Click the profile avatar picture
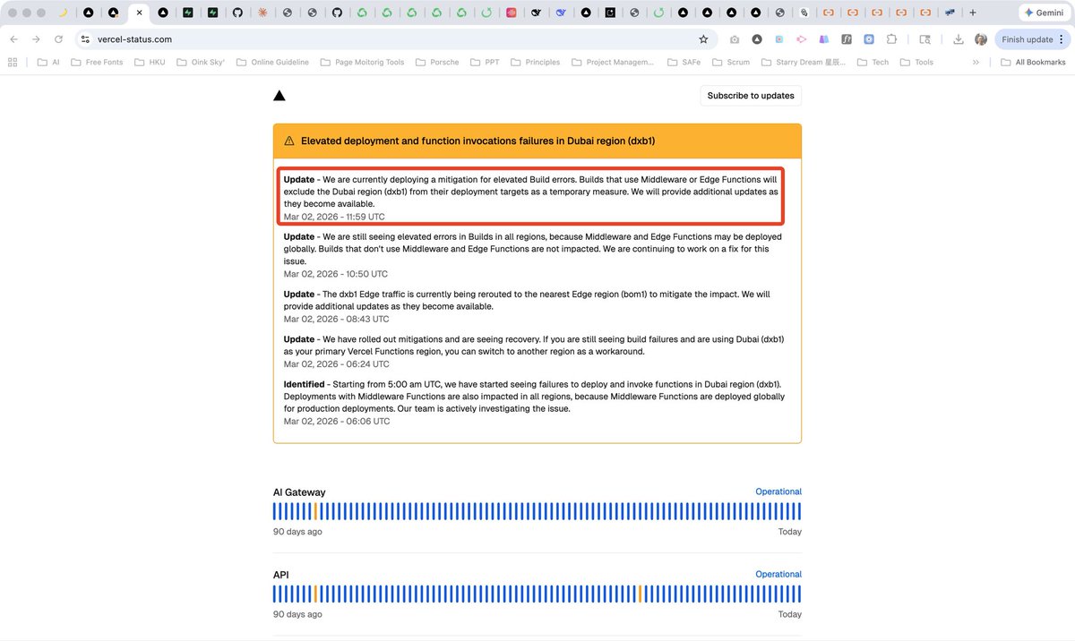Image resolution: width=1075 pixels, height=641 pixels. 981,39
